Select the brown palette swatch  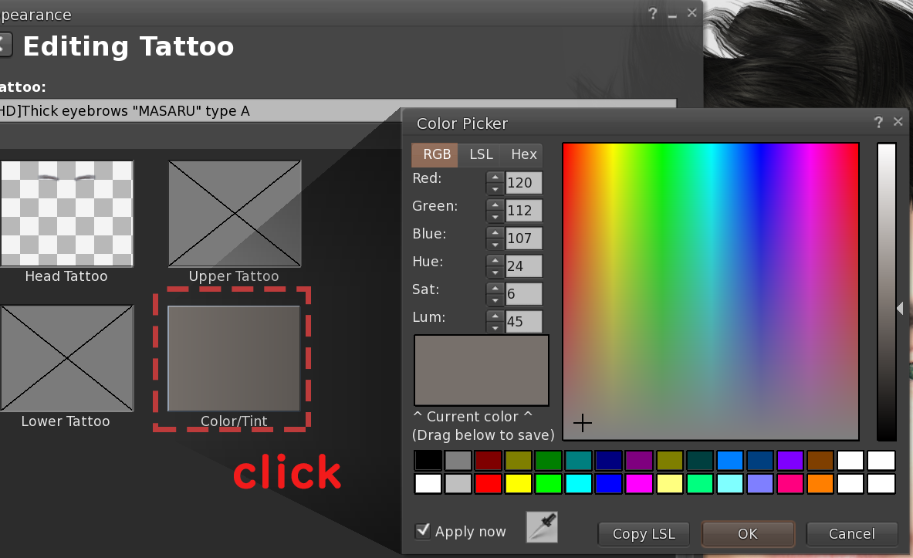[x=820, y=460]
